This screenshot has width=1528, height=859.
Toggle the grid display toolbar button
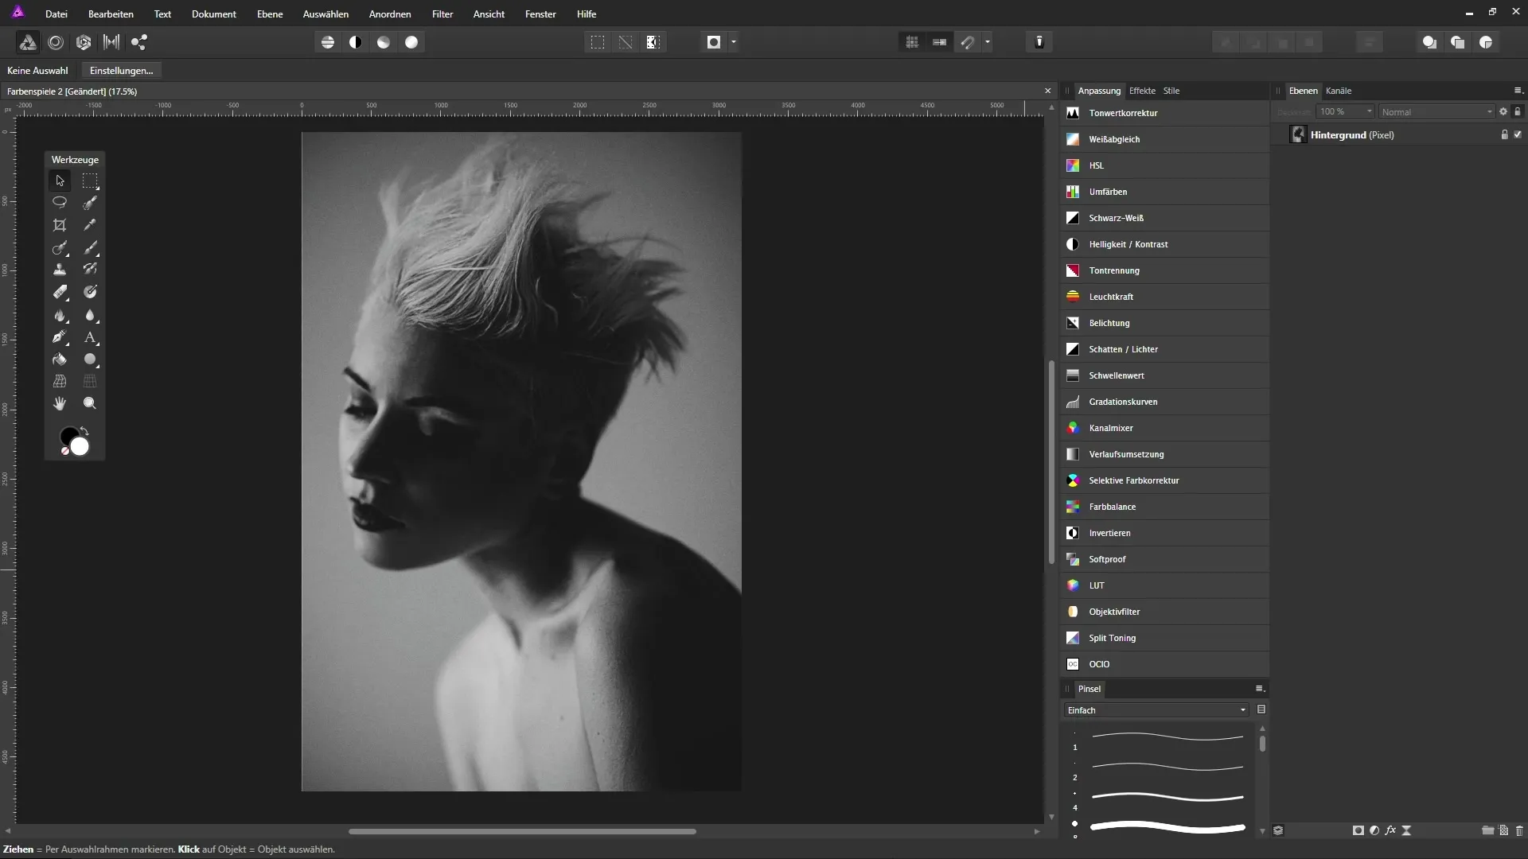[x=912, y=42]
